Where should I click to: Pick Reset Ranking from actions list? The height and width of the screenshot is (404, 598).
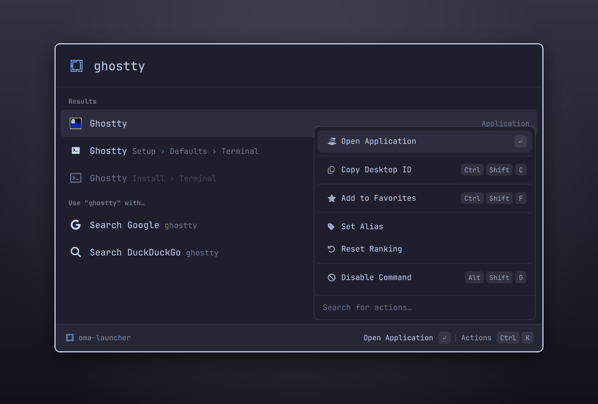pos(424,249)
